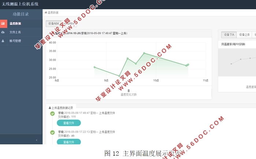Click 查看文件 button for description ab
Image resolution: width=256 pixels, height=159 pixels.
click(x=69, y=142)
